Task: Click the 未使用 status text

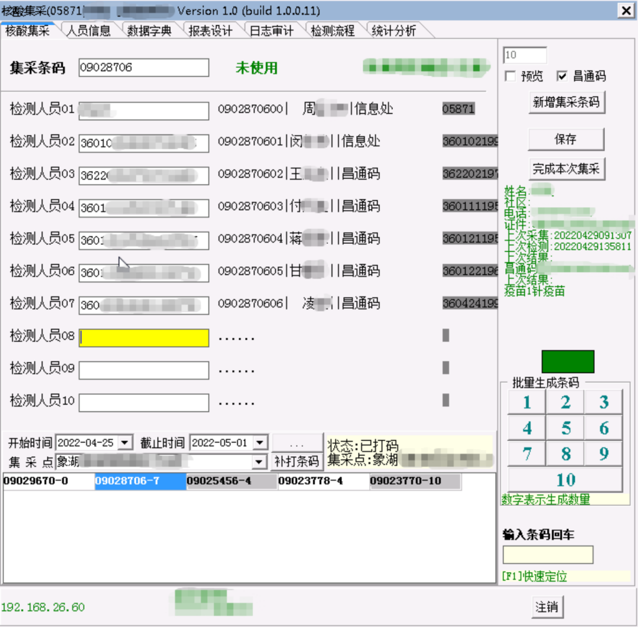Action: [x=256, y=68]
